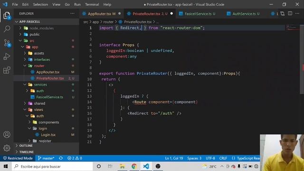Open AppRouter.tsx in the explorer tree
The image size is (304, 171).
[x=48, y=72]
